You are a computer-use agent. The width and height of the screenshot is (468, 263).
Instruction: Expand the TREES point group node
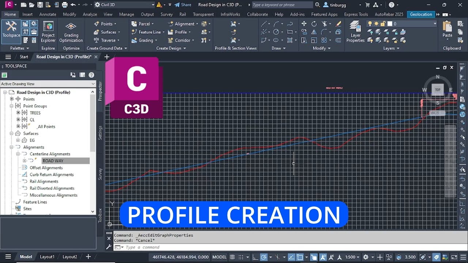tap(18, 113)
